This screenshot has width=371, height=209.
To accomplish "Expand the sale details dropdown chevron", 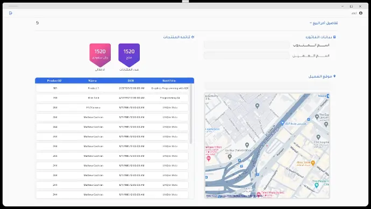I will 311,23.
